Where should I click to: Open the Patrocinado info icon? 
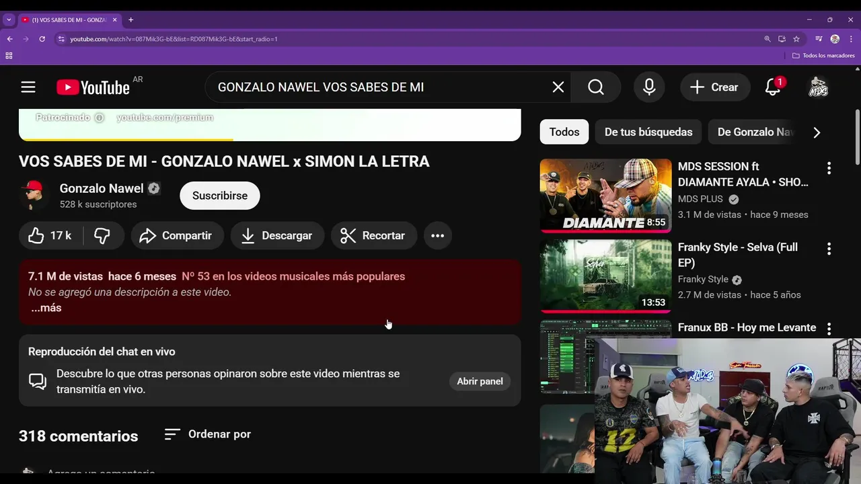[x=99, y=118]
